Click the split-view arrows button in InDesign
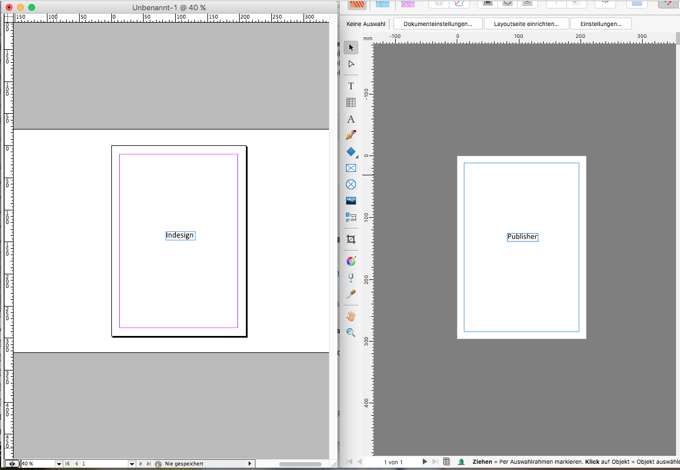This screenshot has height=470, width=680. [x=12, y=464]
